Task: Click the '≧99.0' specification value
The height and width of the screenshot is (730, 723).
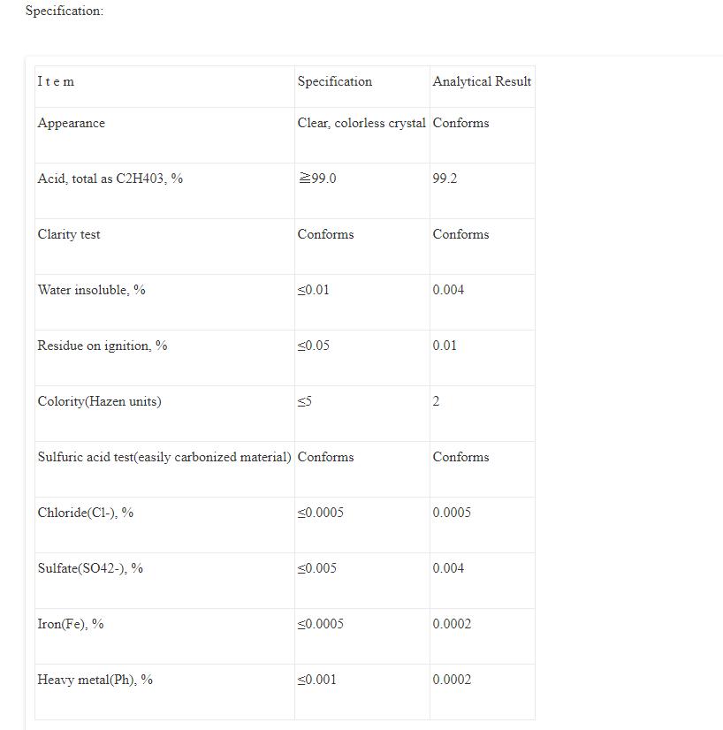Action: (x=317, y=179)
